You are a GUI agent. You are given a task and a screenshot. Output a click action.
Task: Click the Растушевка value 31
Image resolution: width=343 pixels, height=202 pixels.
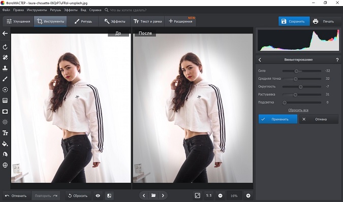327,94
